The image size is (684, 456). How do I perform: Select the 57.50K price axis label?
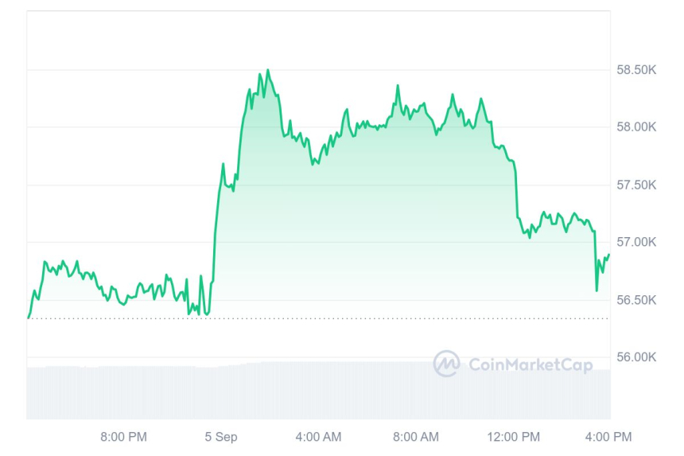coord(635,185)
